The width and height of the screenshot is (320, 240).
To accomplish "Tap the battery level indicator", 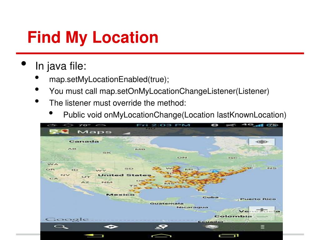I will (272, 125).
